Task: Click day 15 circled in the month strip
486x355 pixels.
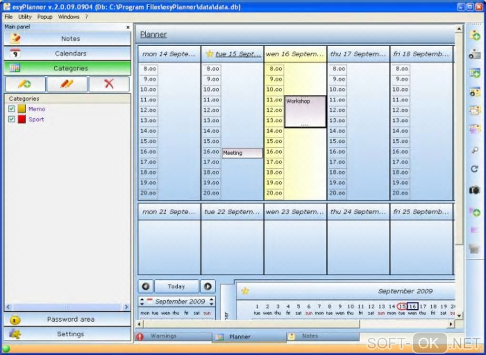Action: 402,306
